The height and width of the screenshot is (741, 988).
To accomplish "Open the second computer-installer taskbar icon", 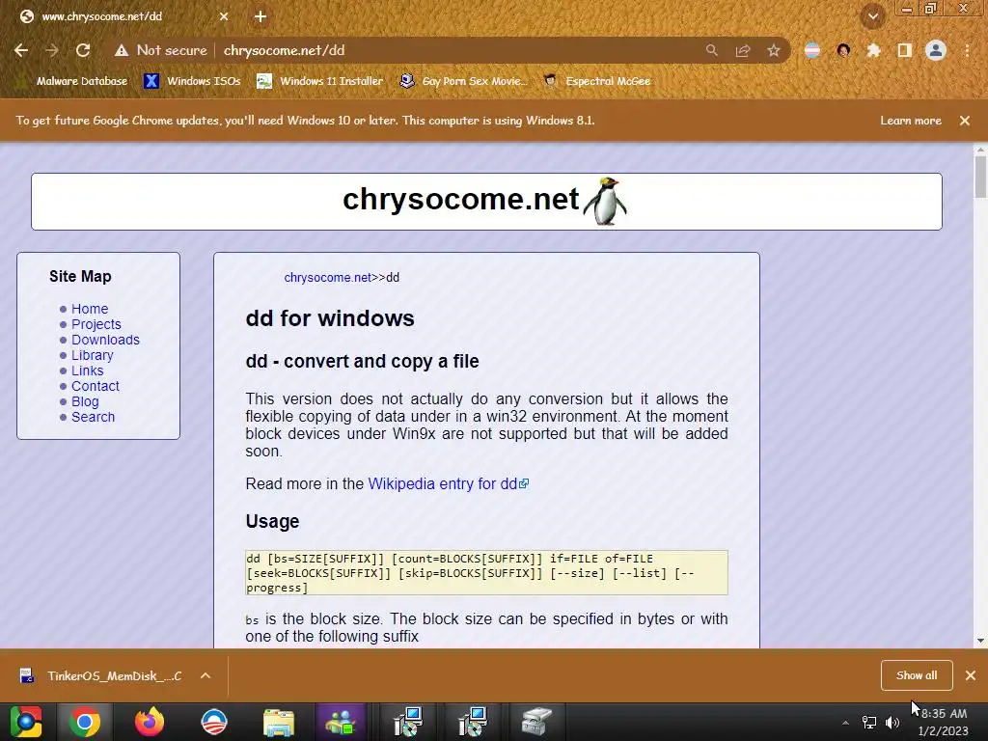I will click(x=472, y=722).
